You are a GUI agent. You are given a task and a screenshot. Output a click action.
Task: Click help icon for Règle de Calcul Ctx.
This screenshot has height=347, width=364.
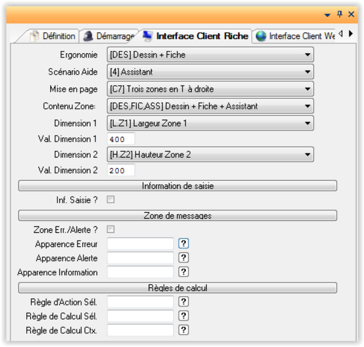pos(183,330)
